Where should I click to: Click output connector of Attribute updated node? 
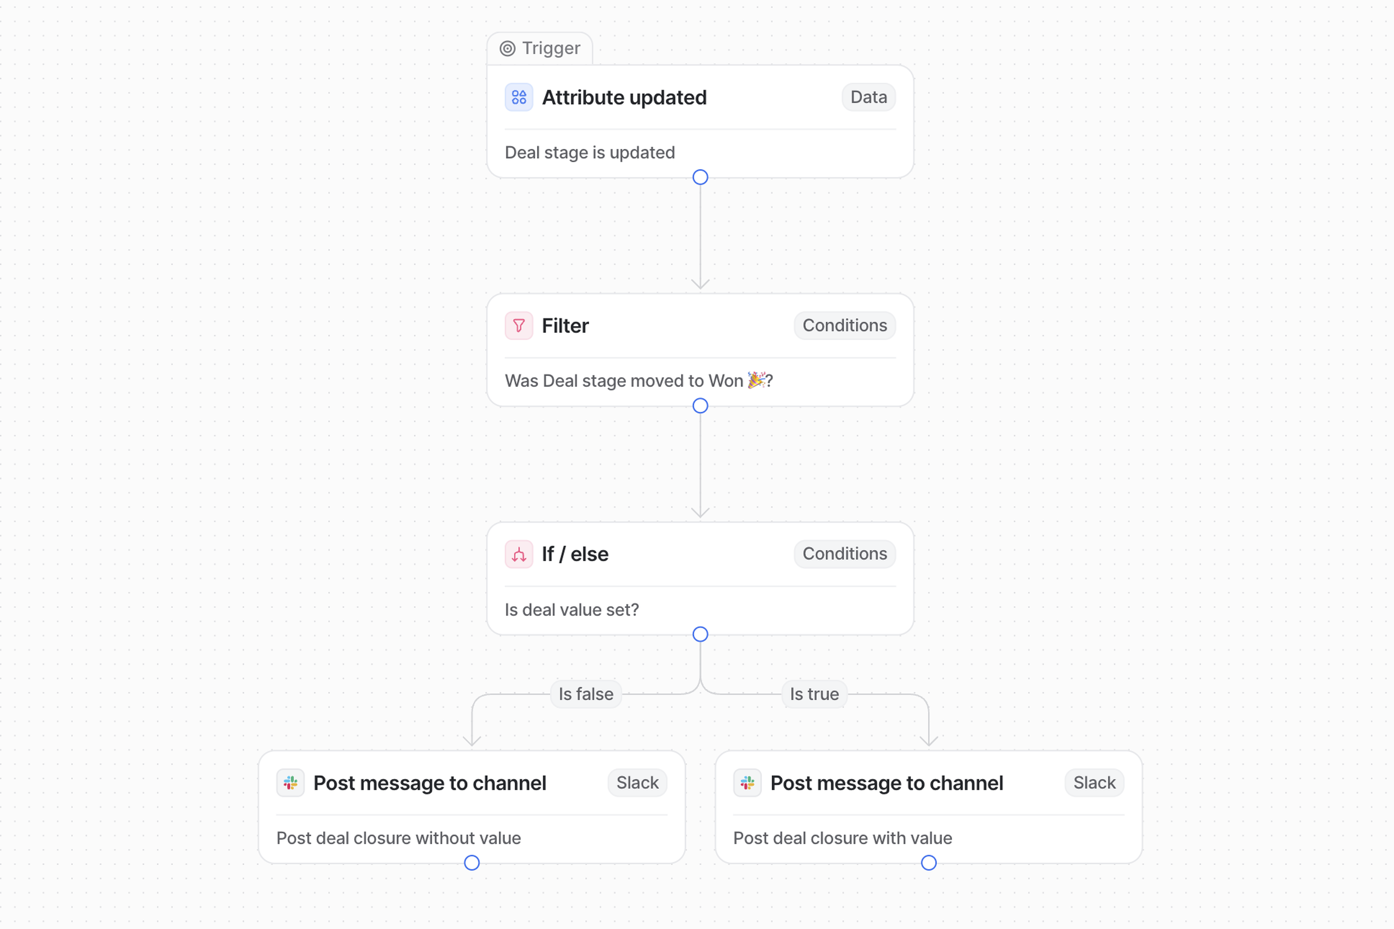point(700,177)
